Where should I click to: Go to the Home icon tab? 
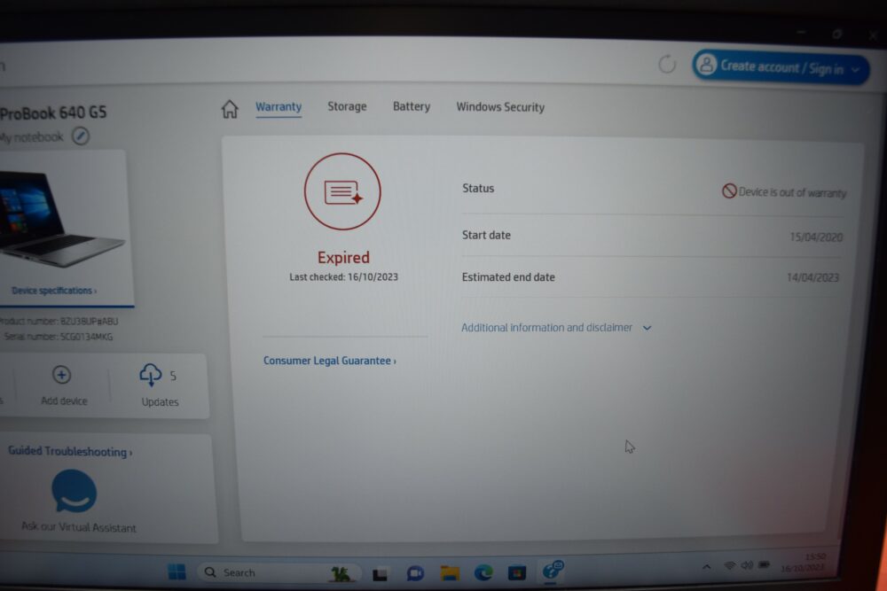[230, 108]
